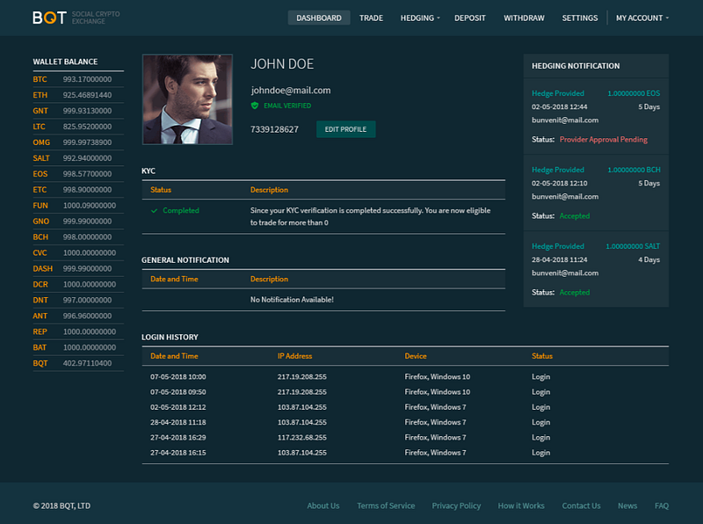
Task: Select the REP wallet balance row
Action: [x=78, y=331]
